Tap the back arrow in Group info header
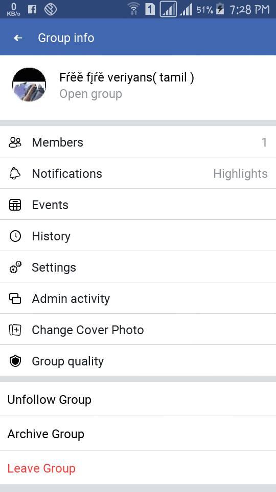Image resolution: width=276 pixels, height=492 pixels. (x=18, y=38)
